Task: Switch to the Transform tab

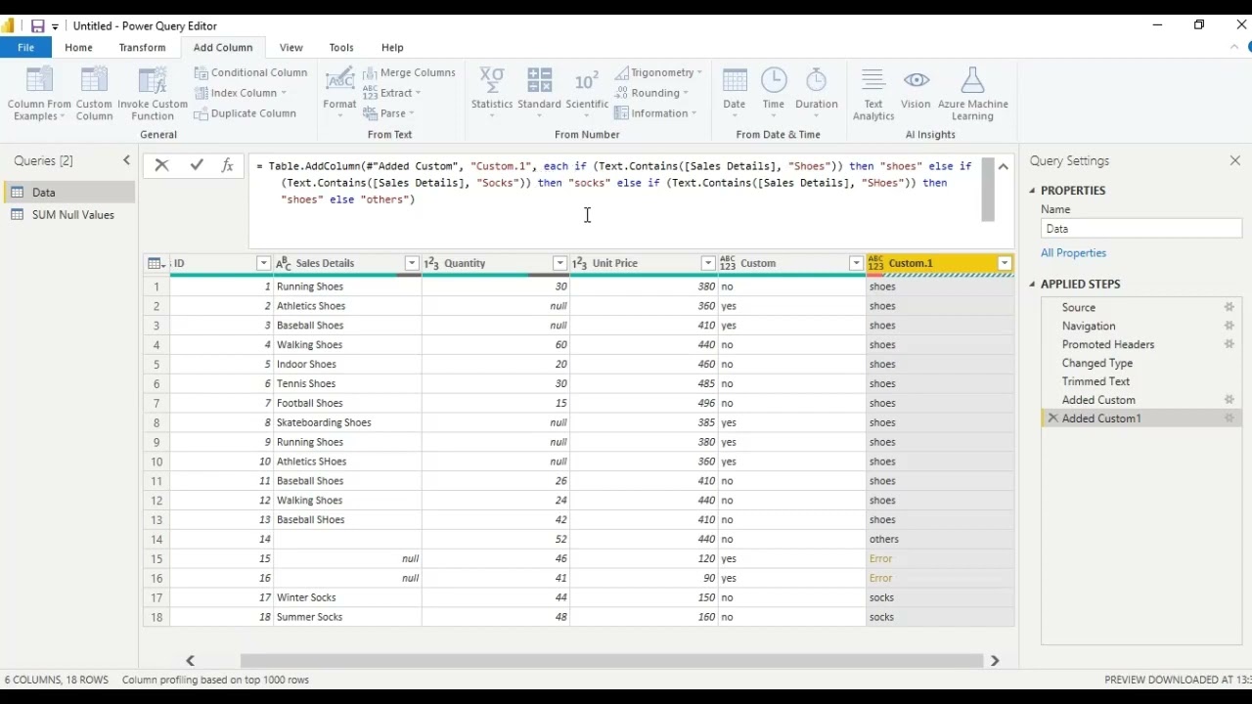Action: [142, 47]
